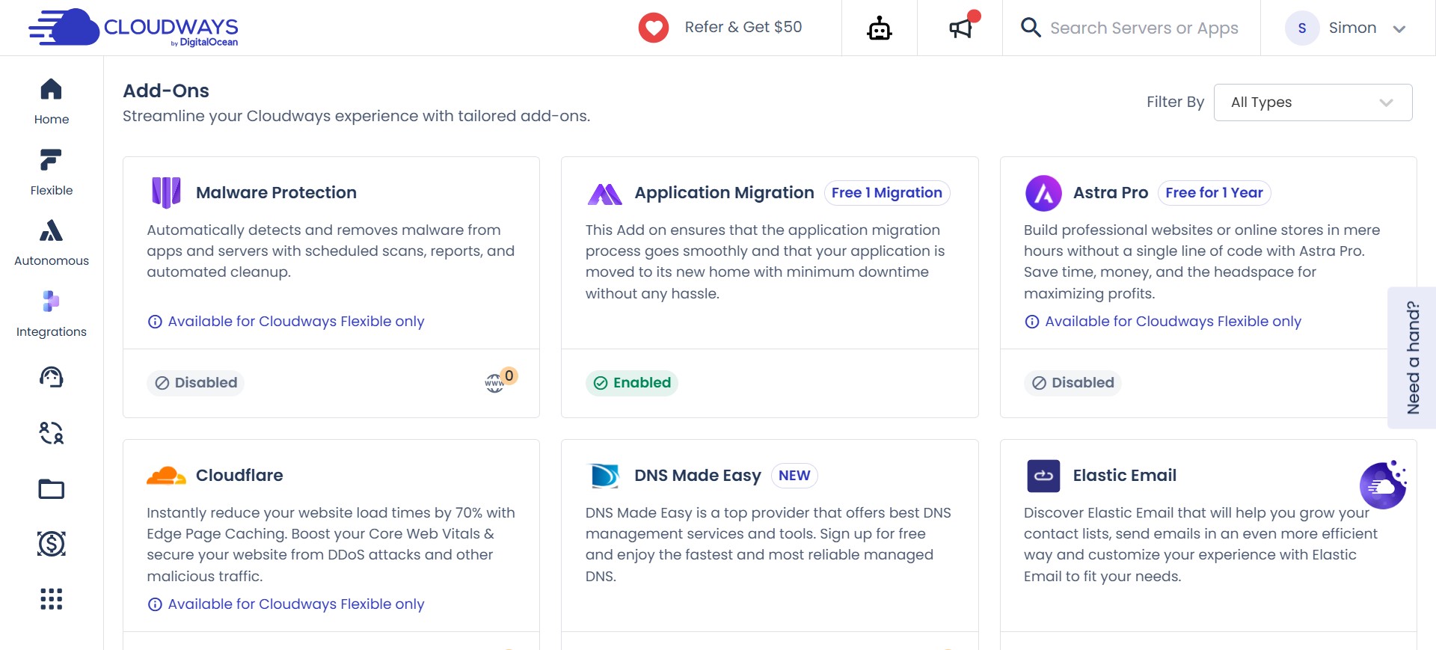Click info icon under Astra Pro
1436x650 pixels.
[x=1032, y=322]
